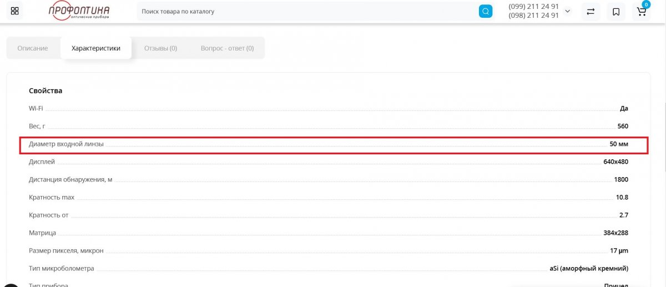Click the 'Диаметр входной линзы' label
Viewport: 666px width, 287px height.
(x=66, y=144)
